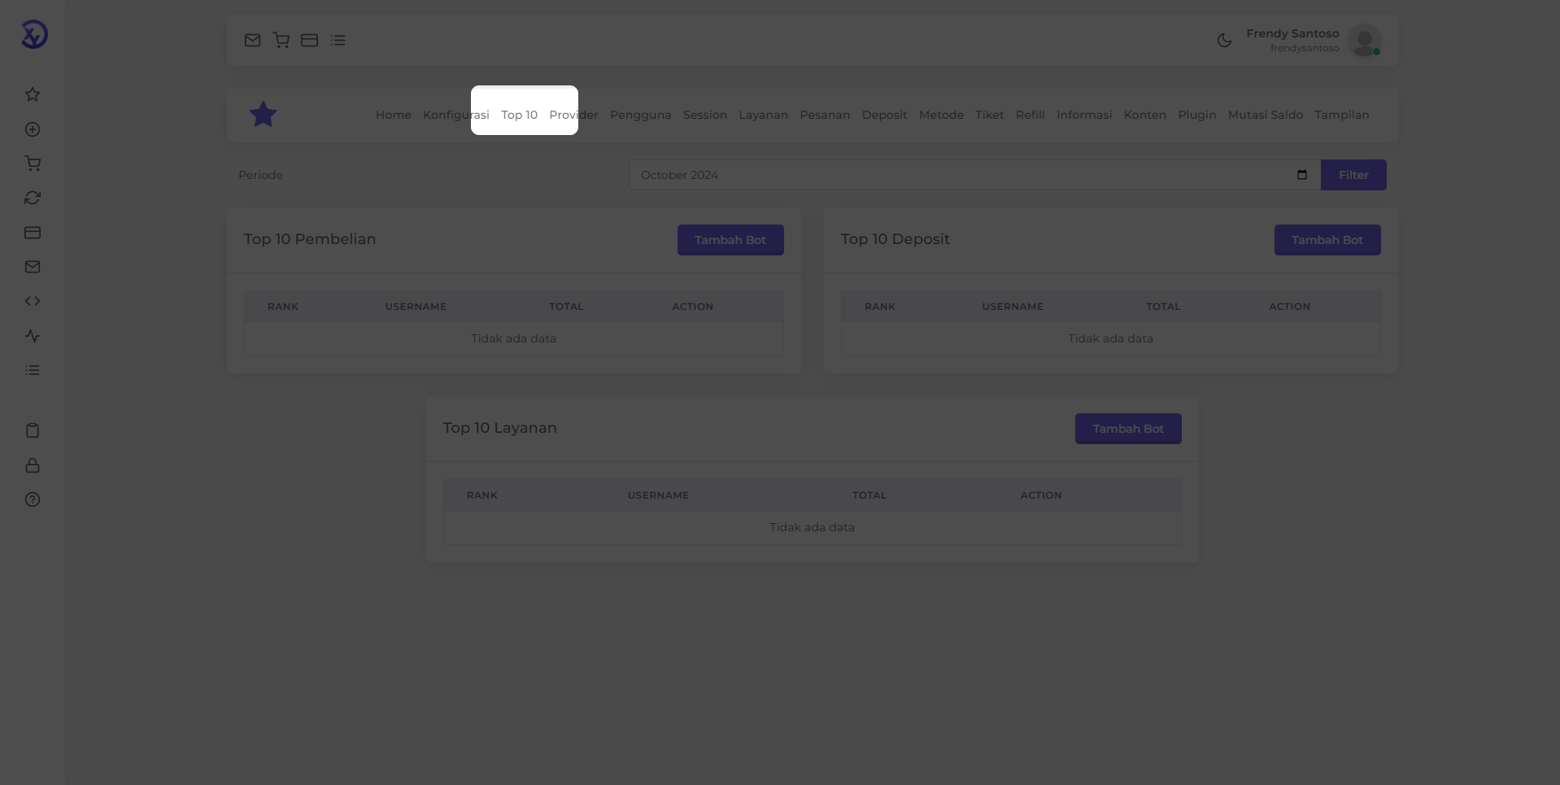The height and width of the screenshot is (785, 1560).
Task: Click the envelope sidebar icon
Action: pos(33,267)
